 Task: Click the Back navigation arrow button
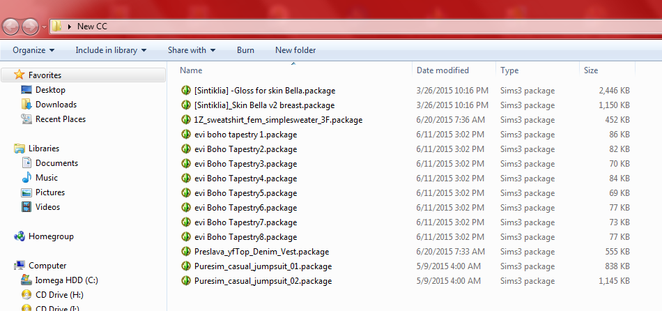[x=10, y=27]
